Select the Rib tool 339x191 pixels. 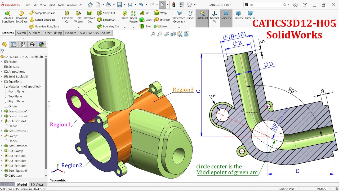click(x=144, y=13)
